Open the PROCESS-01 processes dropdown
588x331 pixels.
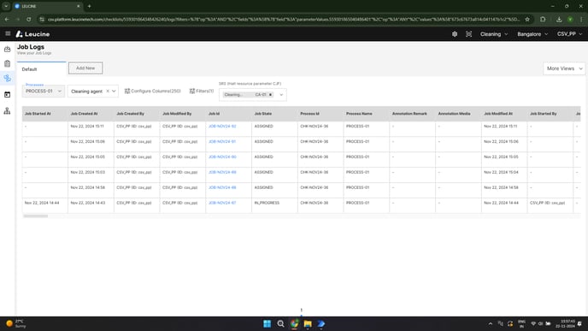click(43, 92)
